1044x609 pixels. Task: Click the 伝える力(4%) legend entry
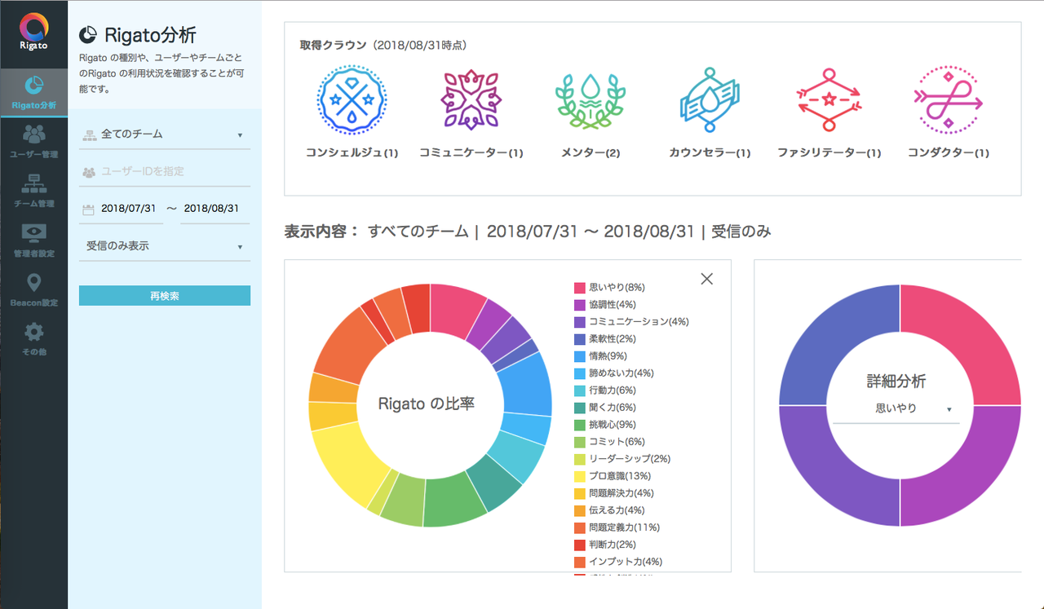point(609,510)
